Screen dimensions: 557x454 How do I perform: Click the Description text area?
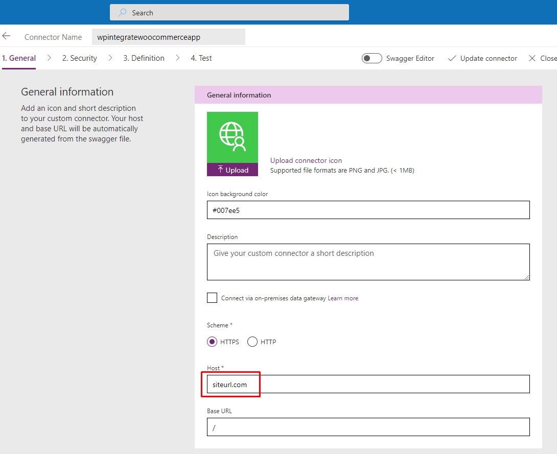coord(368,262)
